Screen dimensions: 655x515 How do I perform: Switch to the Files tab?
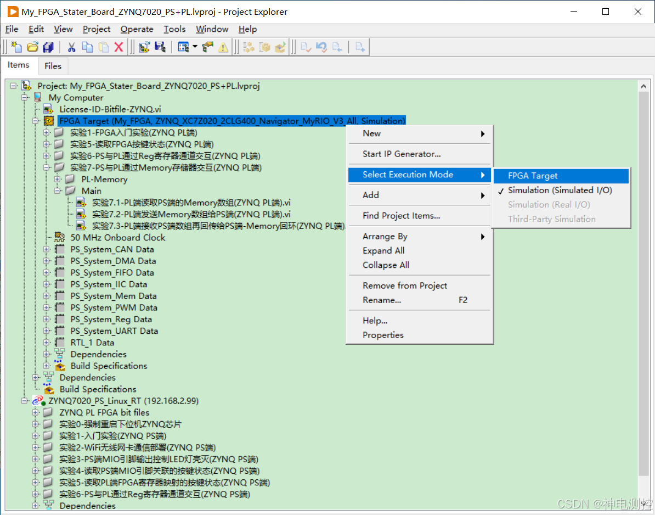click(53, 66)
